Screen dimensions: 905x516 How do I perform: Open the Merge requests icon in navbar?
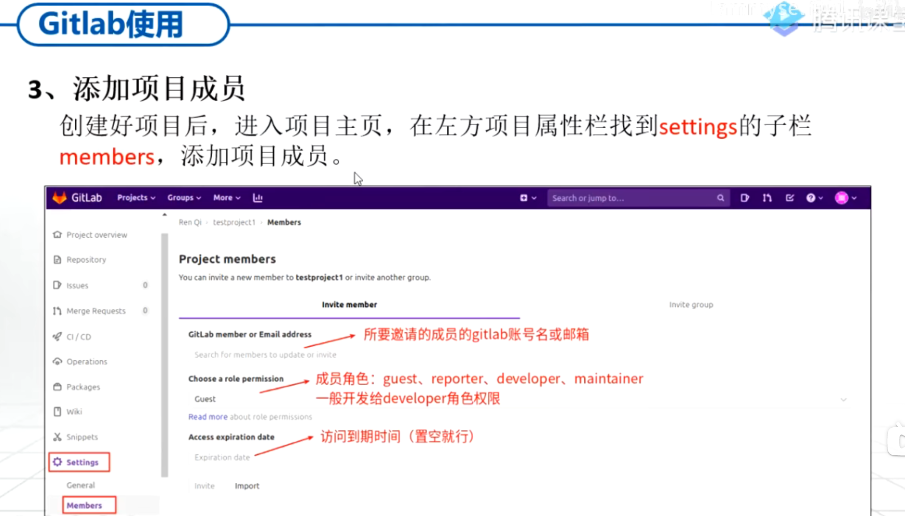[767, 198]
